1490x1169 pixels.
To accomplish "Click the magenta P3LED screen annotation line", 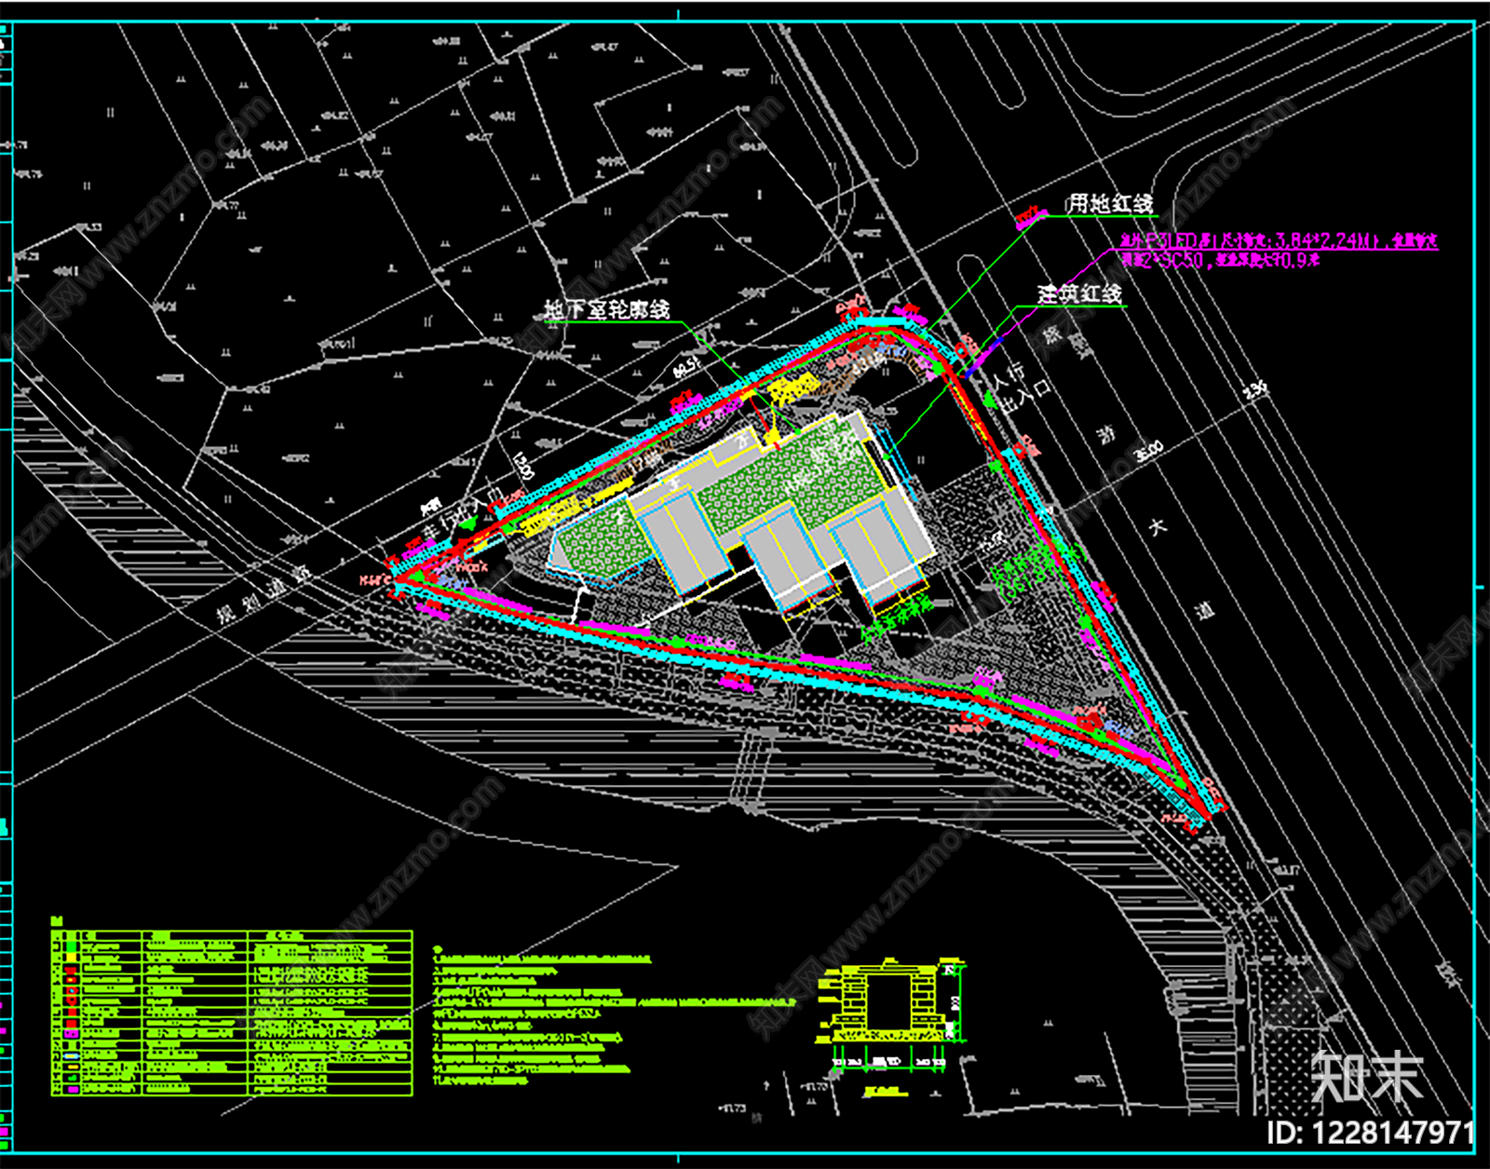I will 1279,241.
